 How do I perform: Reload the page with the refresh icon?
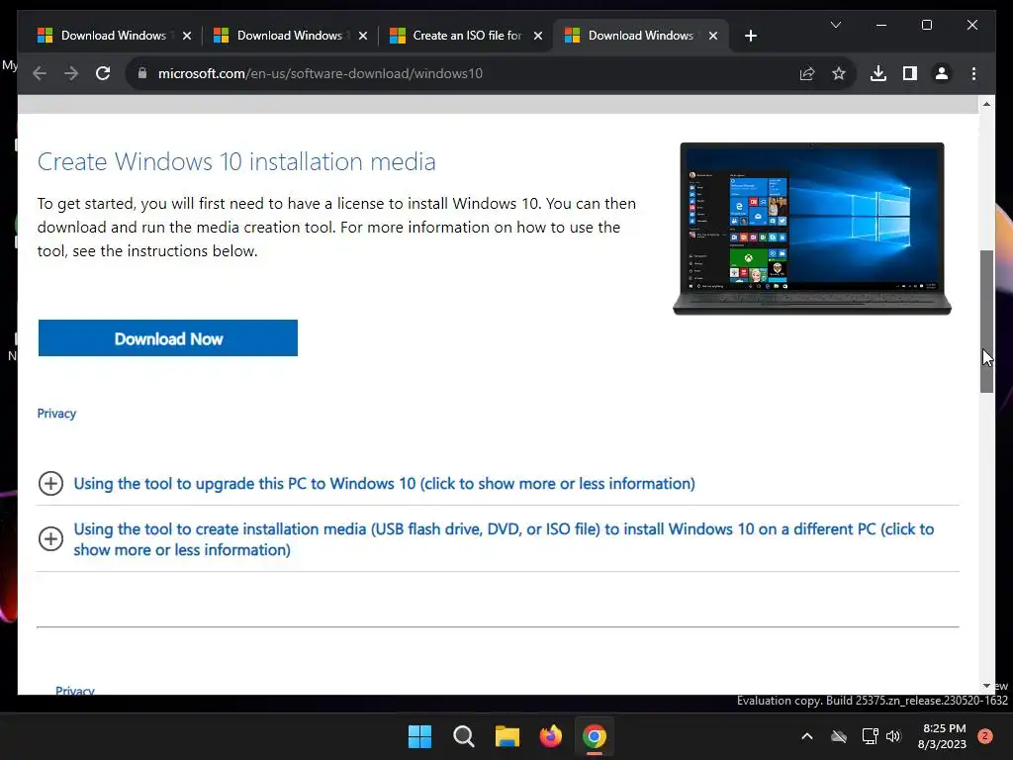pos(103,73)
